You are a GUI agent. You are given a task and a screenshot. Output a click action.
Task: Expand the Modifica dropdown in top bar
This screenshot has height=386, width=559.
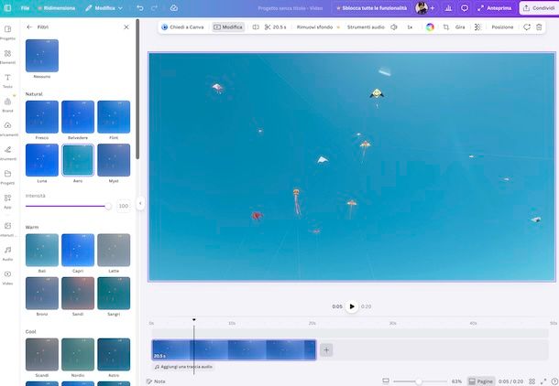click(x=104, y=7)
